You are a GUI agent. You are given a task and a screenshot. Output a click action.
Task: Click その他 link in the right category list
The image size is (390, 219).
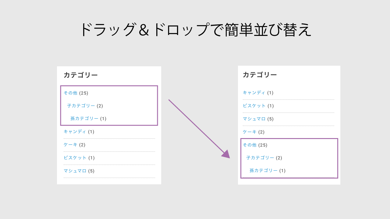(250, 145)
